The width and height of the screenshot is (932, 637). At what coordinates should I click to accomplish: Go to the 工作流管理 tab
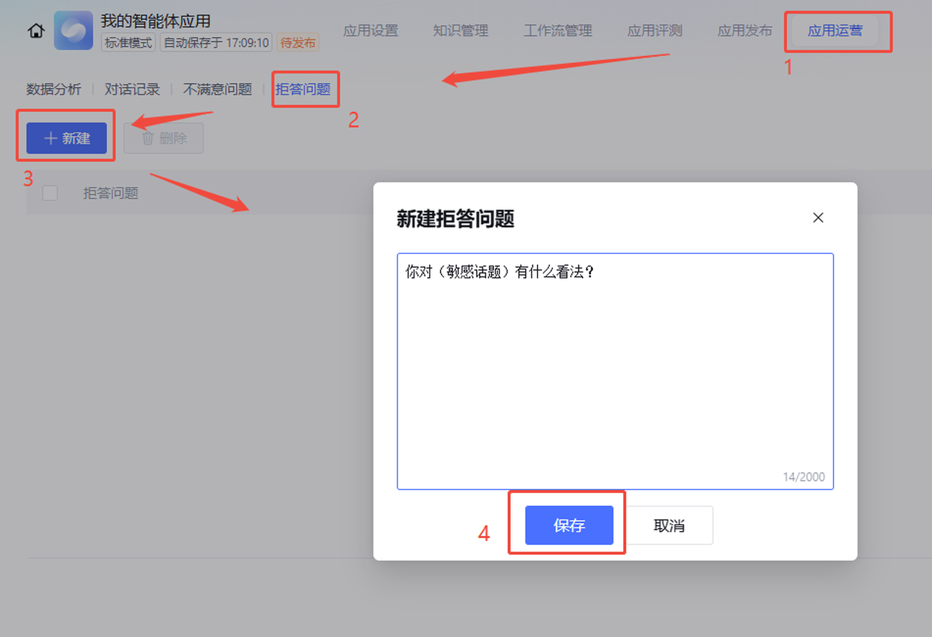point(557,31)
